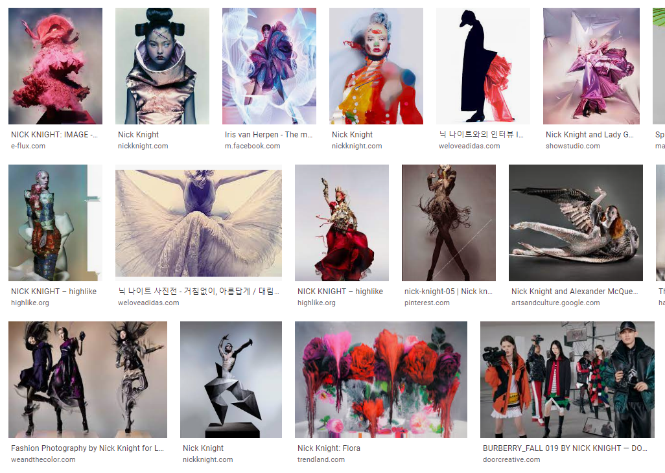The width and height of the screenshot is (665, 473).
Task: Open the white feathered winged dress thumbnail
Action: (x=198, y=222)
